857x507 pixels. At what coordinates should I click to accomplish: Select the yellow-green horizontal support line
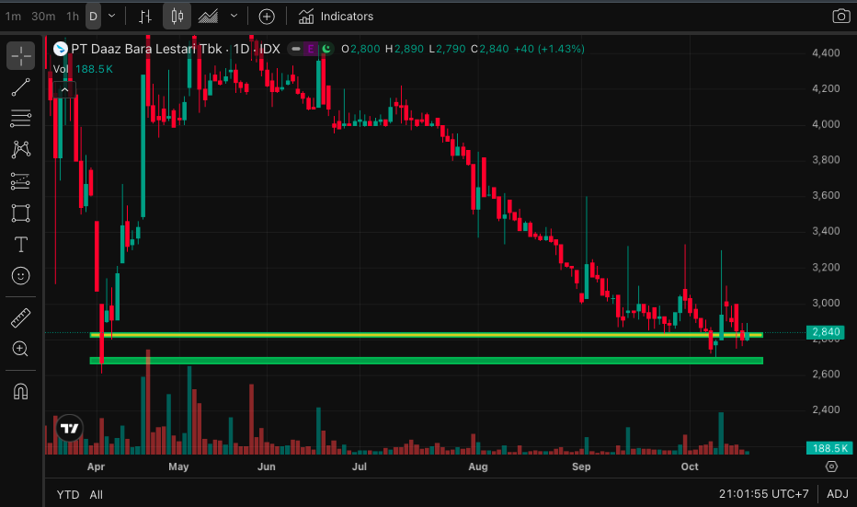pos(427,335)
